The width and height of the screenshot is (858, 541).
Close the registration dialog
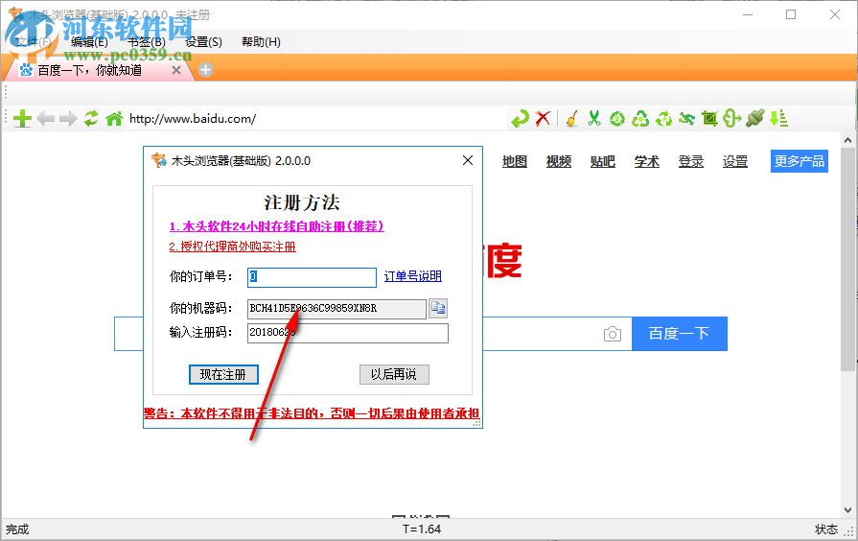tap(468, 160)
